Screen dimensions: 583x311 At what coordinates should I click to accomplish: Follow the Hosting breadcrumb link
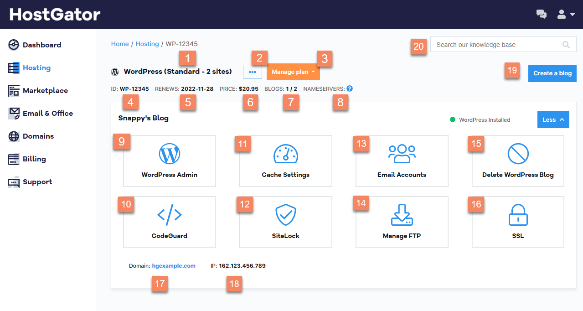pyautogui.click(x=147, y=44)
